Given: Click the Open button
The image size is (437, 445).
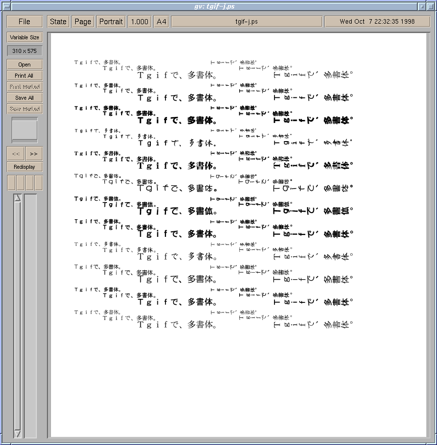Looking at the screenshot, I should (24, 65).
